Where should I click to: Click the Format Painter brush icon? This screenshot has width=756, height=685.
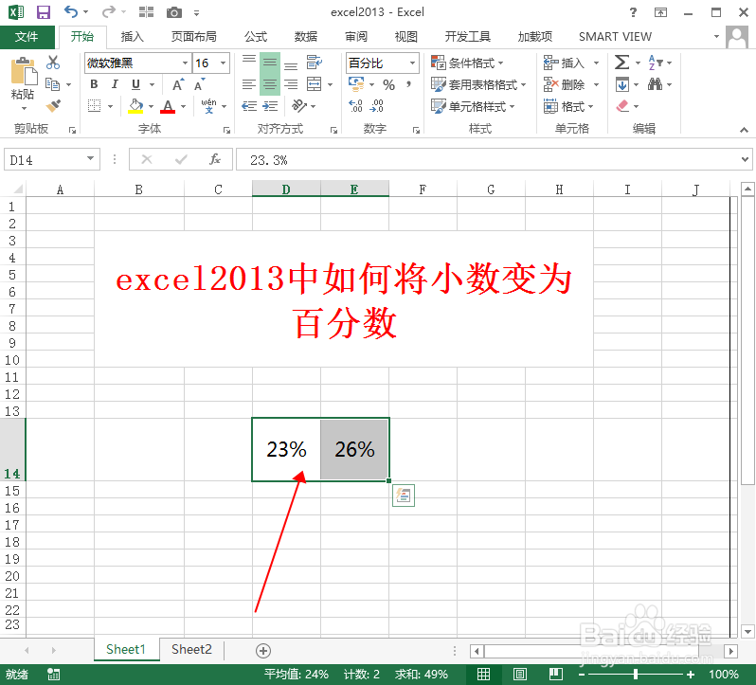click(x=53, y=105)
